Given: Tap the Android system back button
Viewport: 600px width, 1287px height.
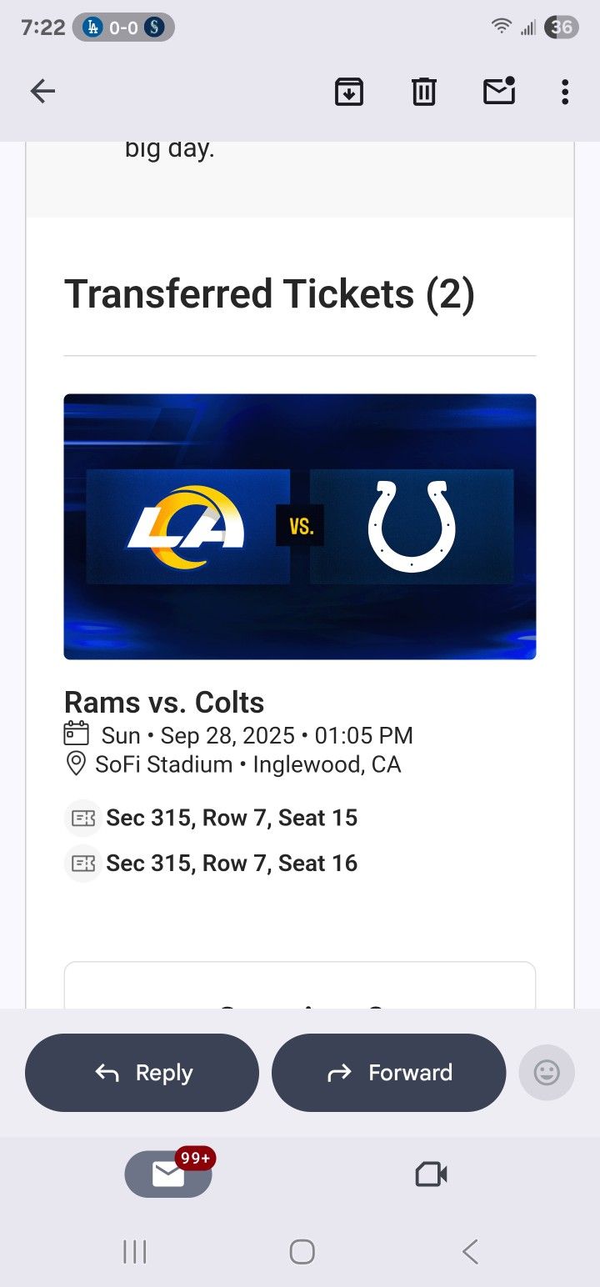Looking at the screenshot, I should click(x=470, y=1251).
